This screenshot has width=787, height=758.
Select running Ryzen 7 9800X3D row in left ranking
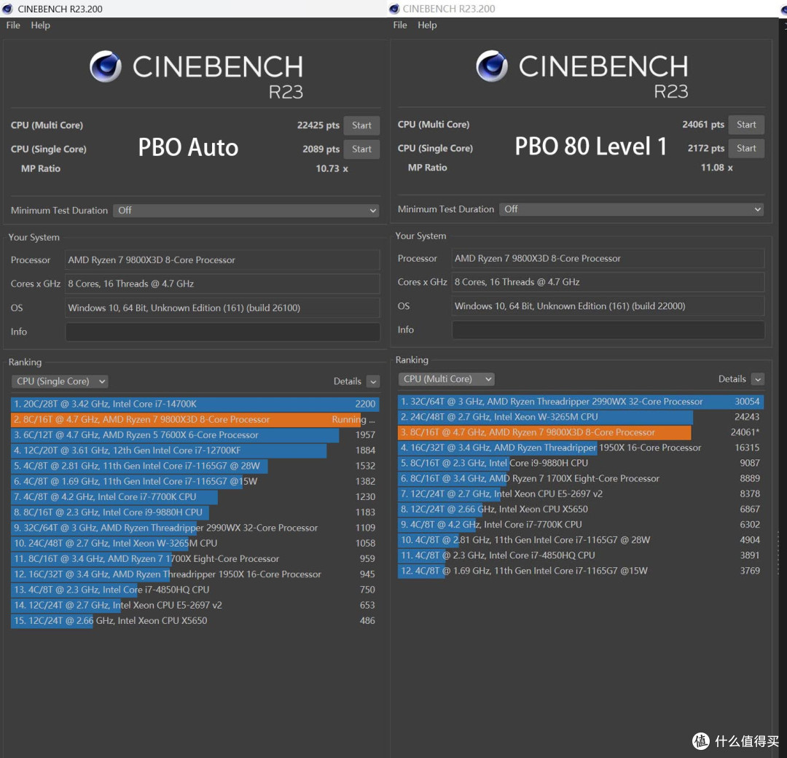[195, 420]
